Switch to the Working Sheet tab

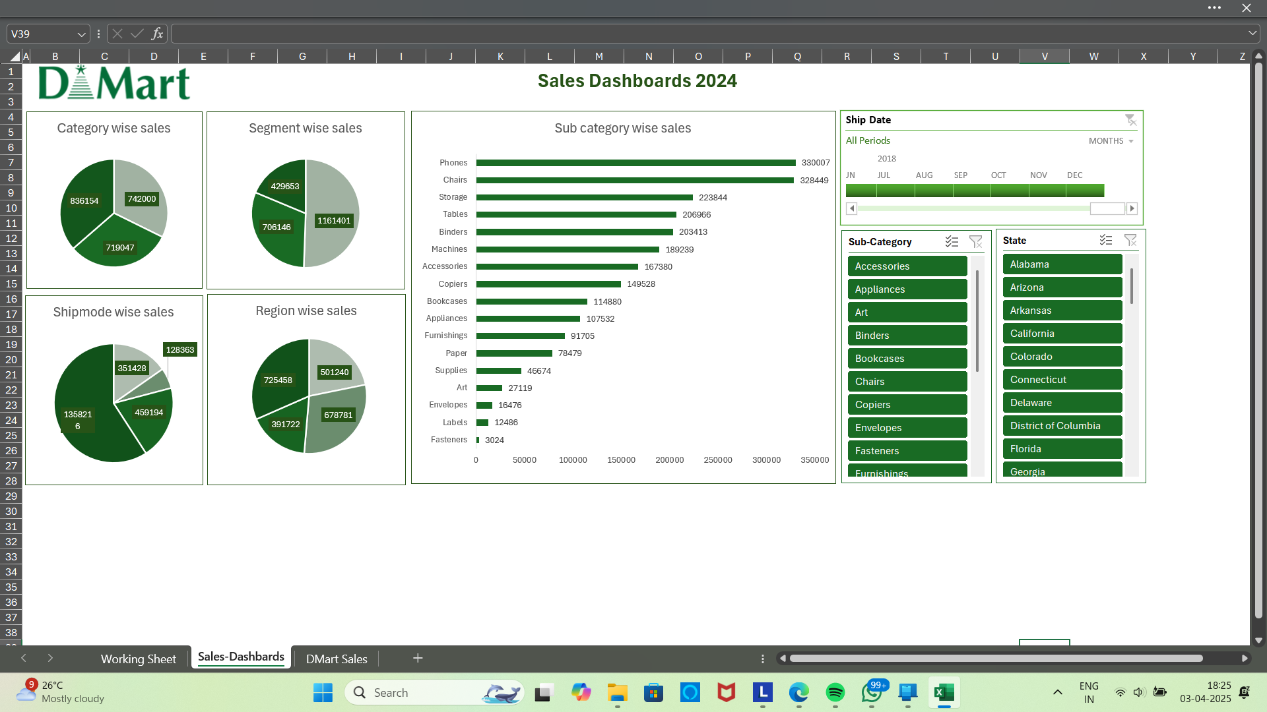tap(138, 658)
